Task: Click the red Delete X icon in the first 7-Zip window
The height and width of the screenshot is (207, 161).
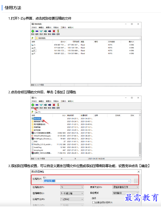Action: coord(54,31)
